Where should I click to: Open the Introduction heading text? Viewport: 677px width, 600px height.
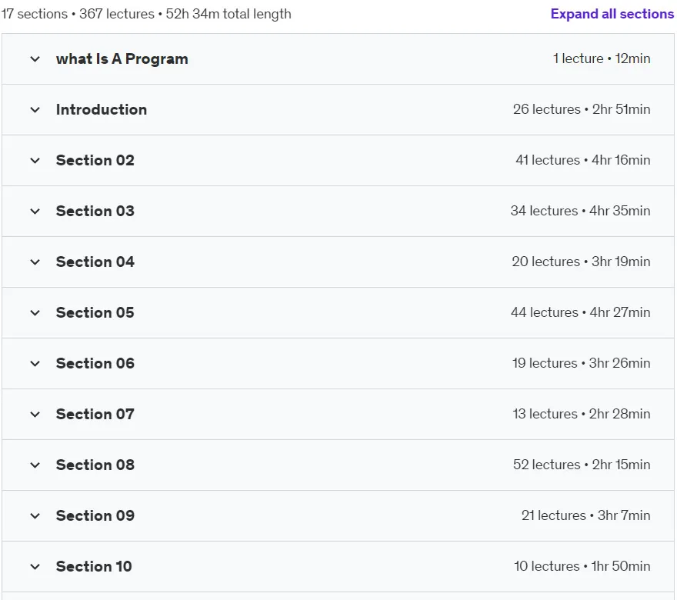[102, 110]
